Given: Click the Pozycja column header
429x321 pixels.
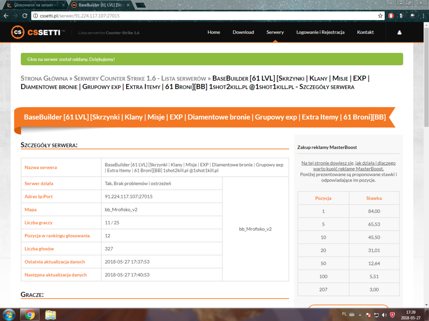Looking at the screenshot, I should coord(323,198).
